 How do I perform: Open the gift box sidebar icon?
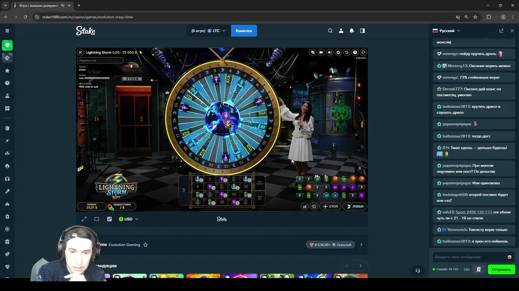coord(7,242)
